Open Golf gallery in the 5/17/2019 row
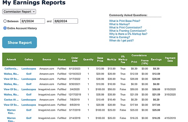This screenshot has height=122, width=188. (29, 110)
